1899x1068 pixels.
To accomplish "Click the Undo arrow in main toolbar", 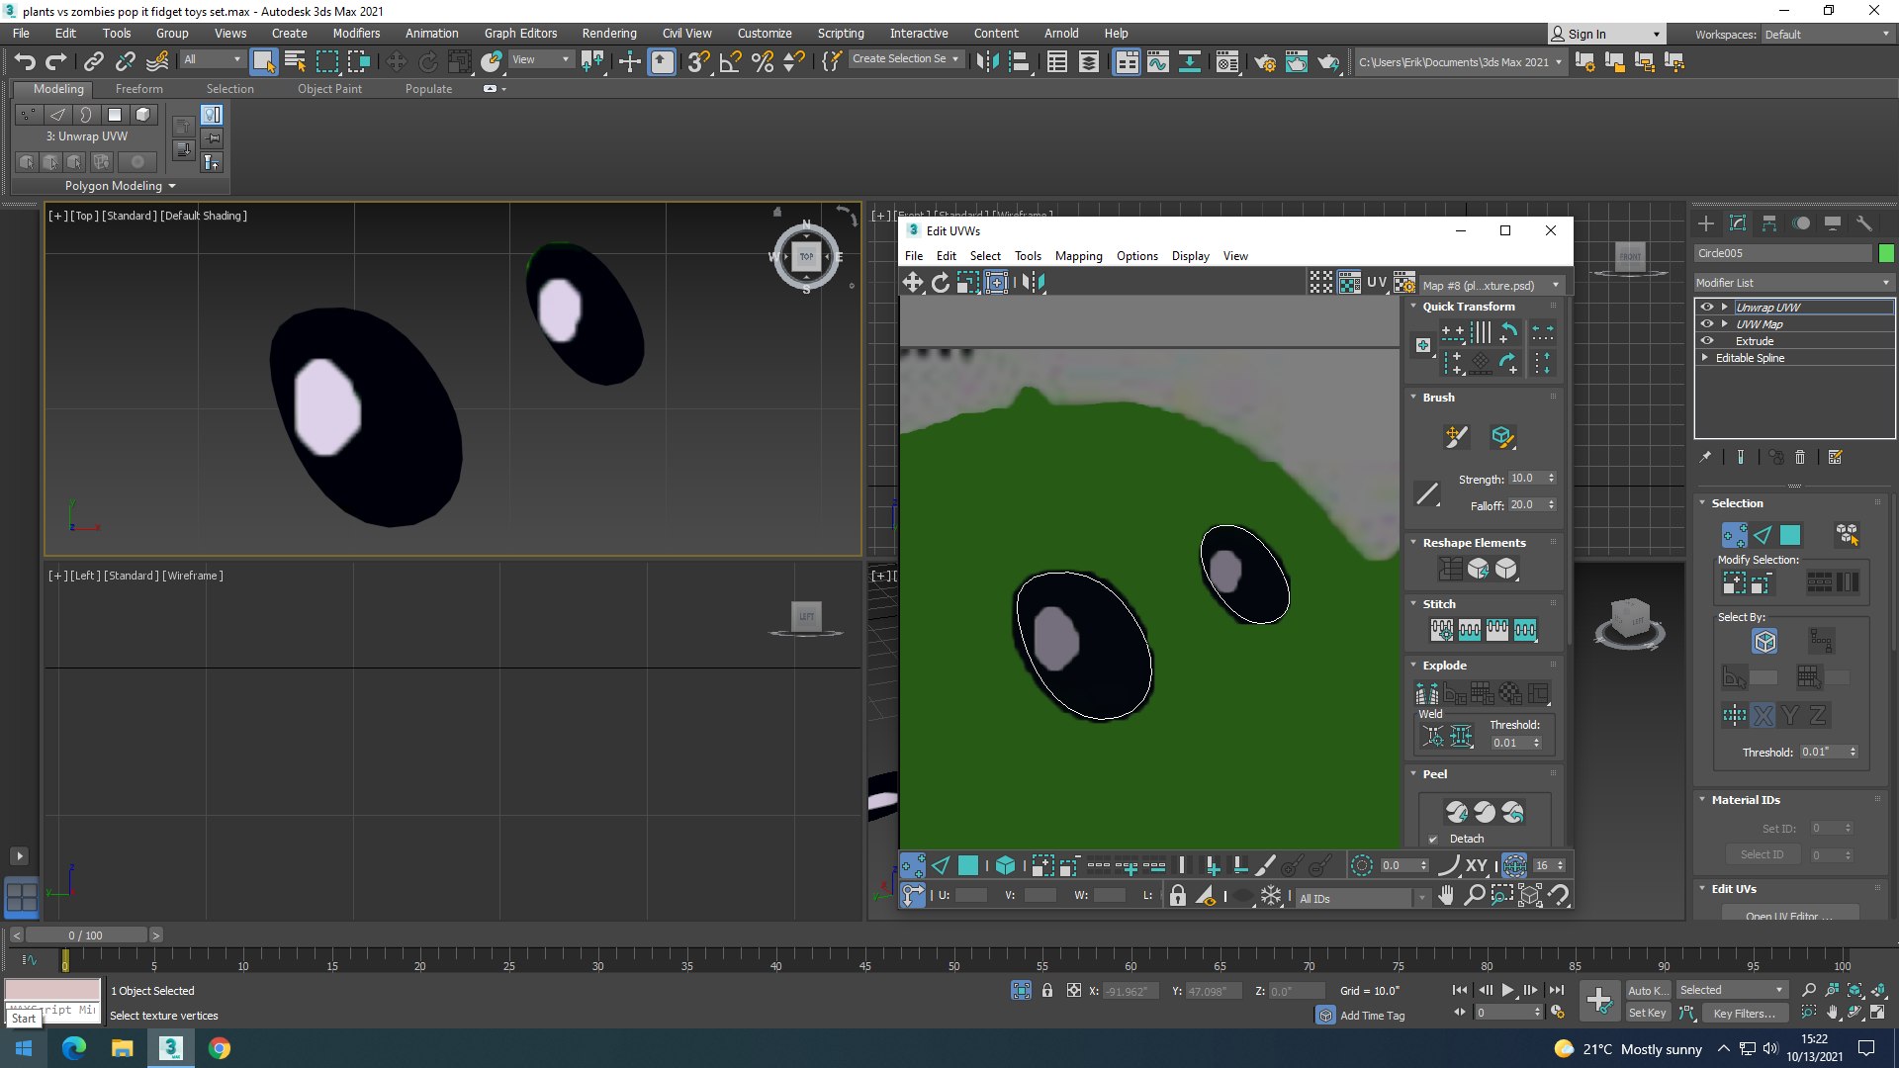I will coord(25,61).
